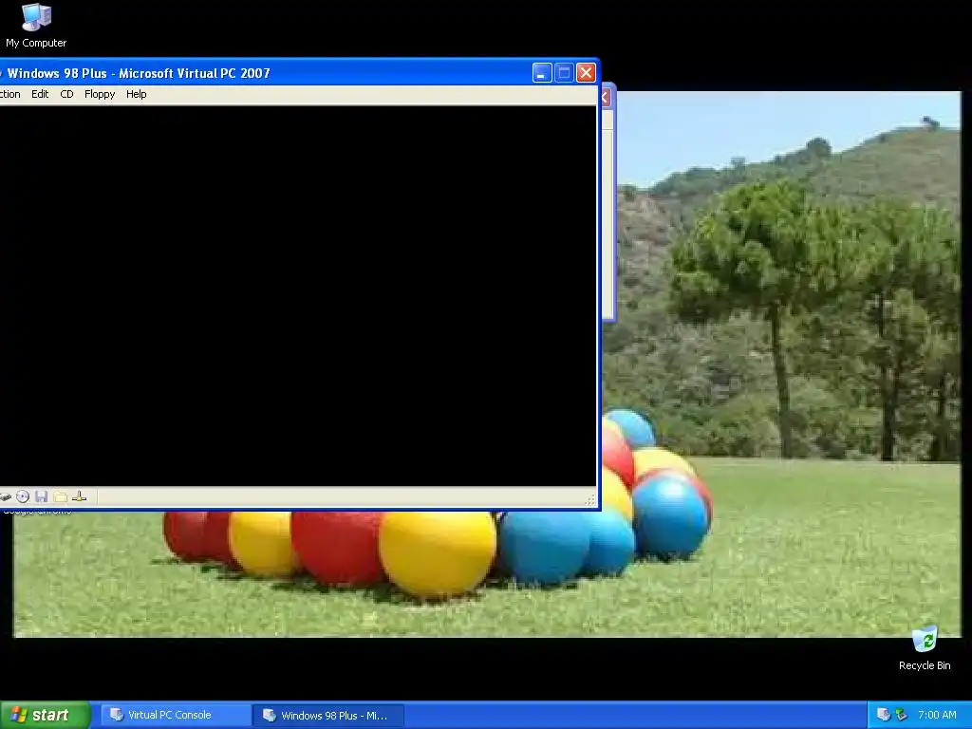Screen dimensions: 972x729
Task: Open the My Computer desktop icon
Action: click(36, 26)
